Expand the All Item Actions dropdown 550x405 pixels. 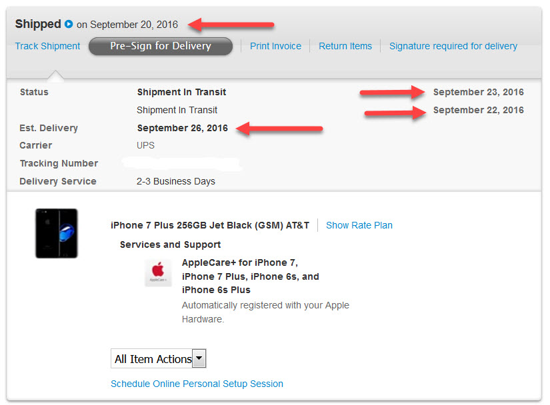158,358
